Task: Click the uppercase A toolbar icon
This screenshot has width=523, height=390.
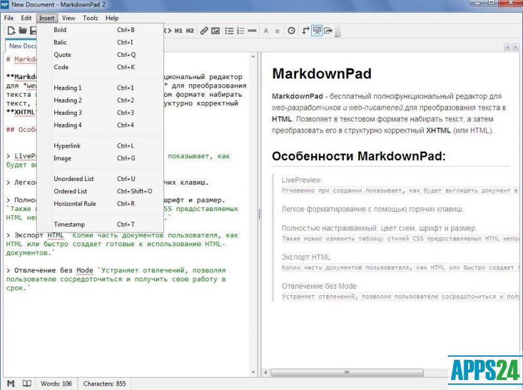Action: pyautogui.click(x=266, y=31)
